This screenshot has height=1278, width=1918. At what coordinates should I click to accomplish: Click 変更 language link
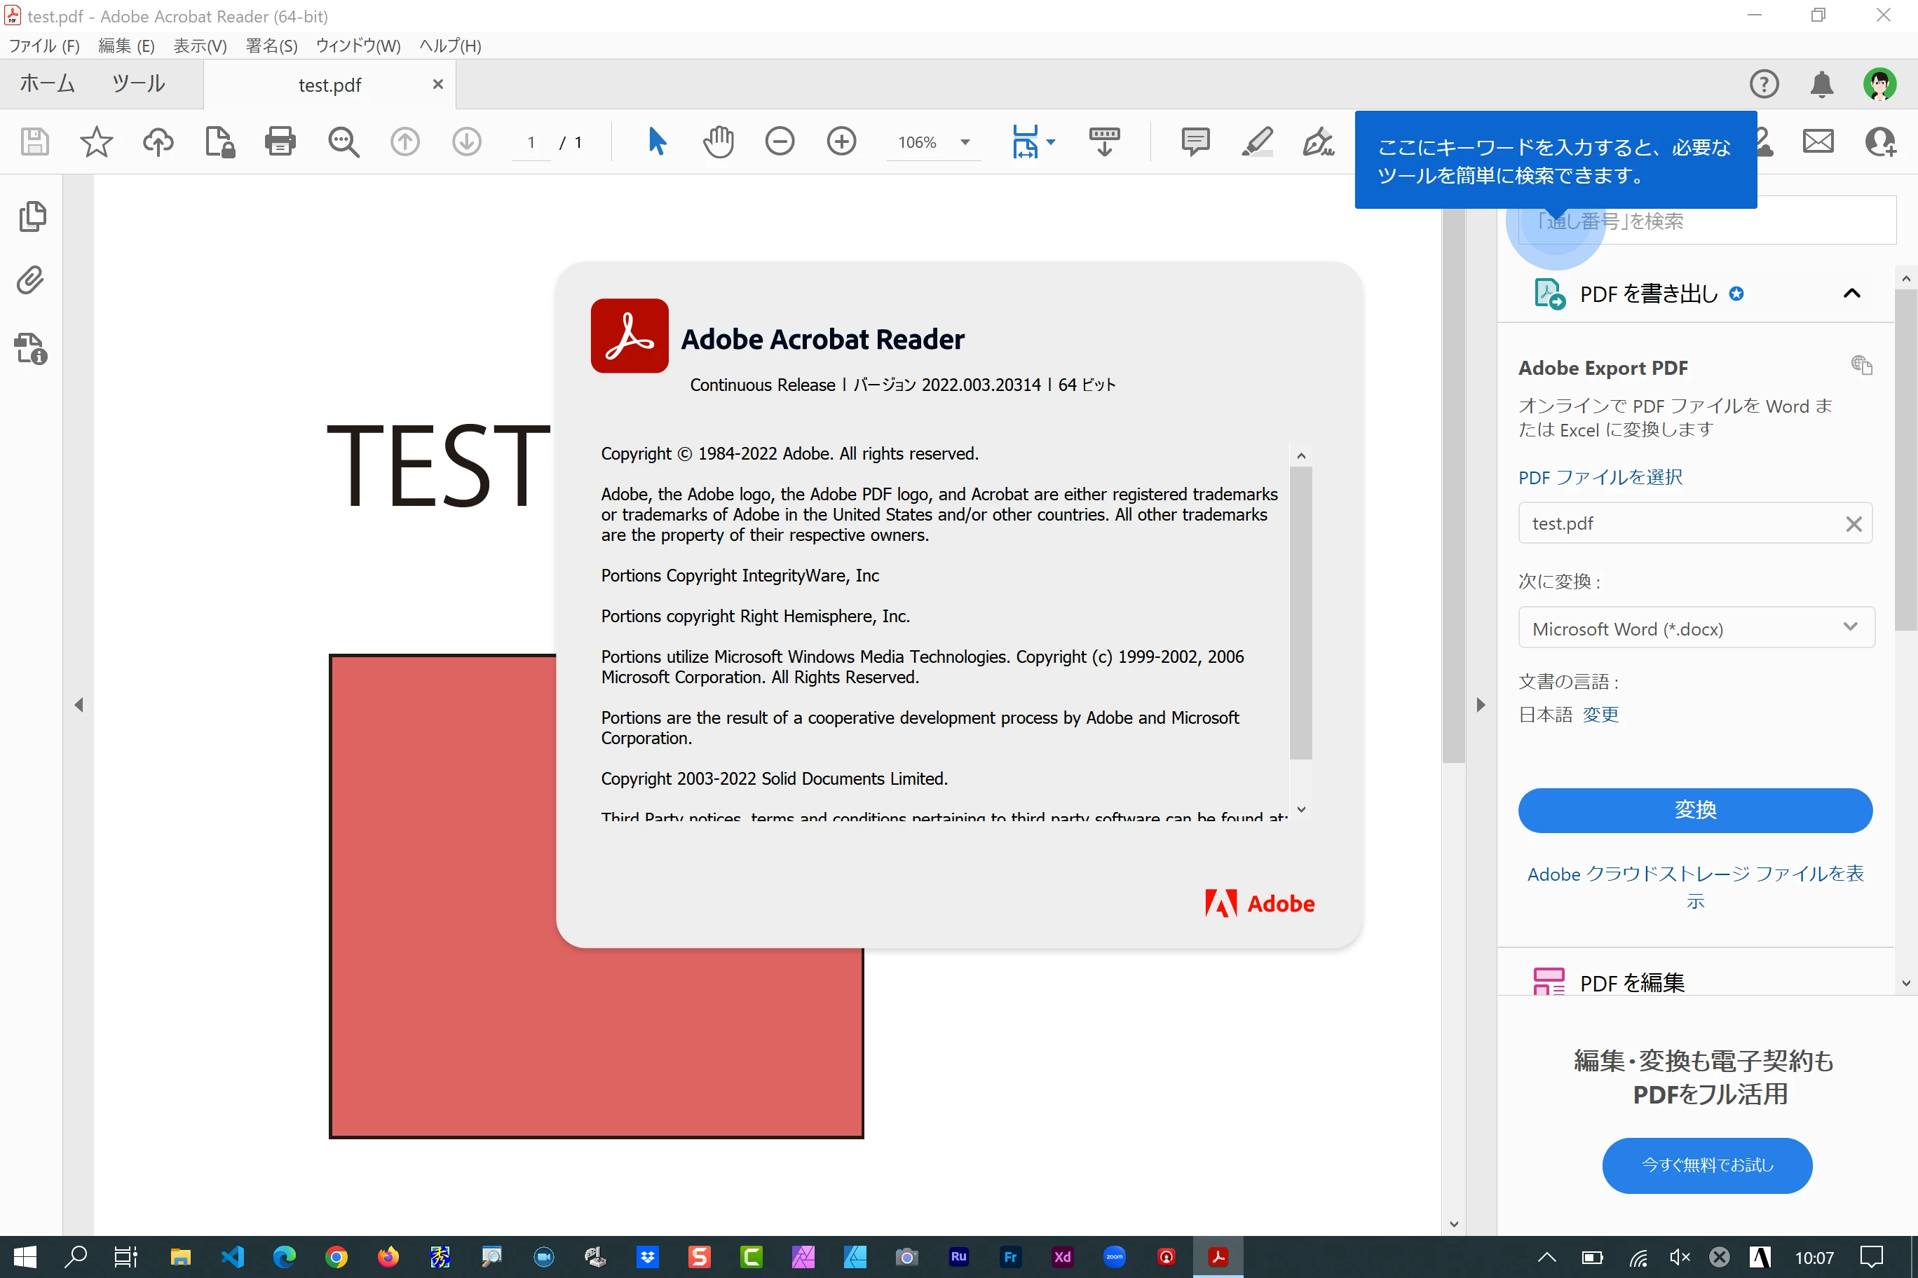point(1600,715)
